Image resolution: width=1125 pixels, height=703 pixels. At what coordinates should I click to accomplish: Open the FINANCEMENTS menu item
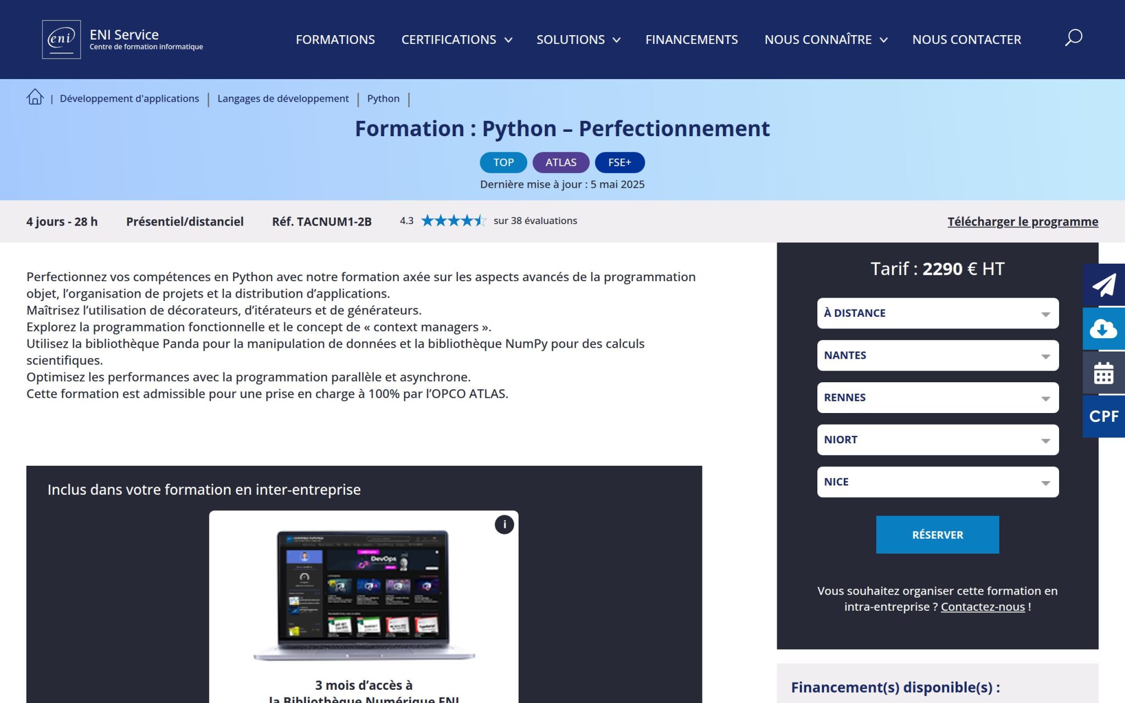coord(692,40)
